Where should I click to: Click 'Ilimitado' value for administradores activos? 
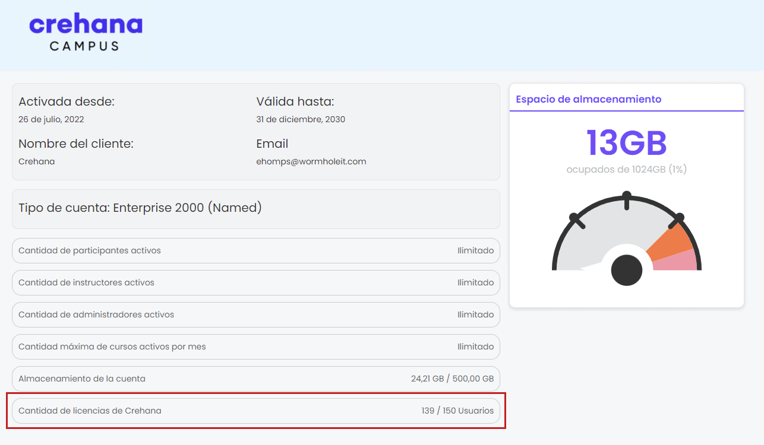click(475, 314)
